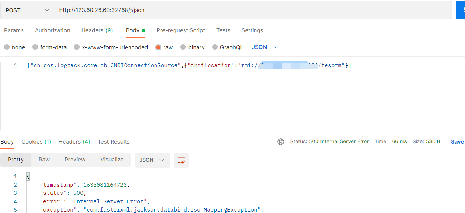Switch to the Test Results tab

click(113, 142)
